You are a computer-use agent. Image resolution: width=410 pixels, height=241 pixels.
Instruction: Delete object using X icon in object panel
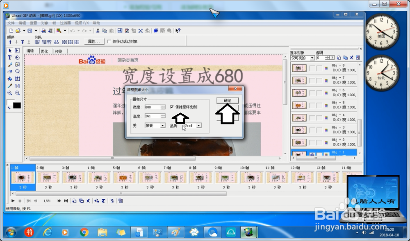pos(352,58)
